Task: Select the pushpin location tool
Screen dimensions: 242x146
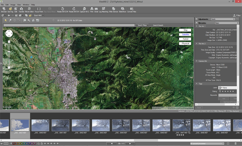Action: [10, 20]
